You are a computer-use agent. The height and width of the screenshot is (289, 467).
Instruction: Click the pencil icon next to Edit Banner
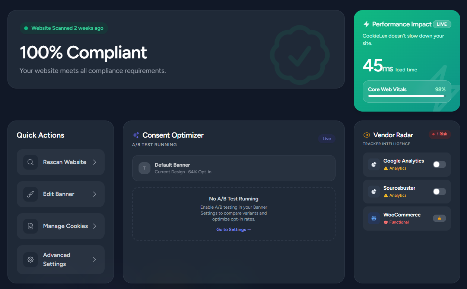pyautogui.click(x=31, y=194)
